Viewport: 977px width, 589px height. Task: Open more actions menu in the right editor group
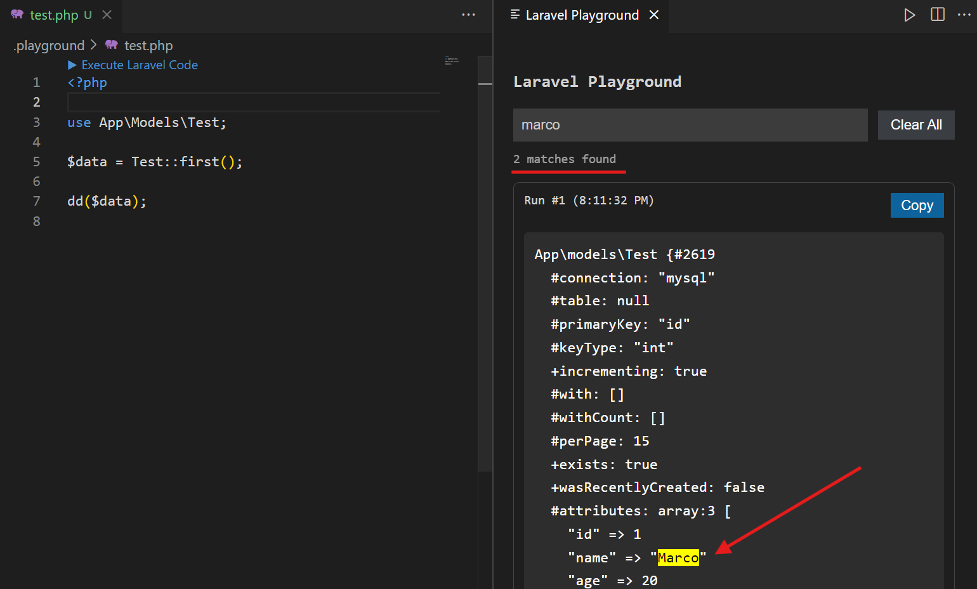click(964, 15)
